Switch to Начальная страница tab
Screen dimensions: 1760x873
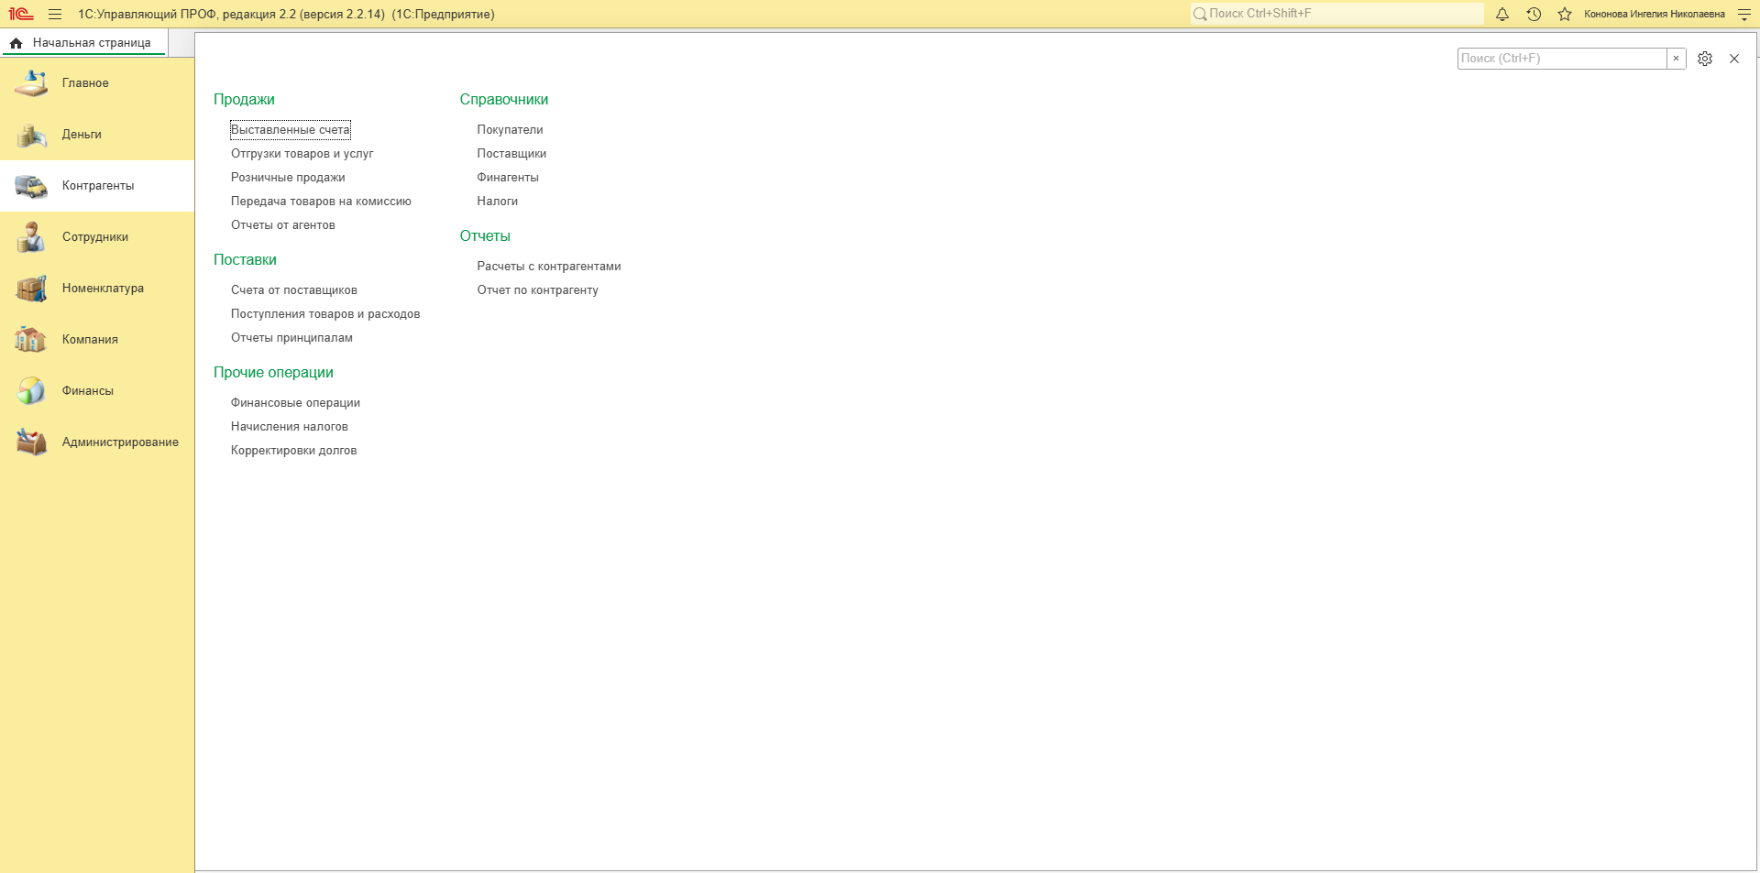pos(84,43)
